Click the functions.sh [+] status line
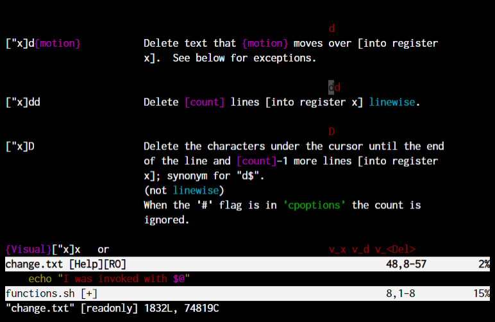 [247, 293]
